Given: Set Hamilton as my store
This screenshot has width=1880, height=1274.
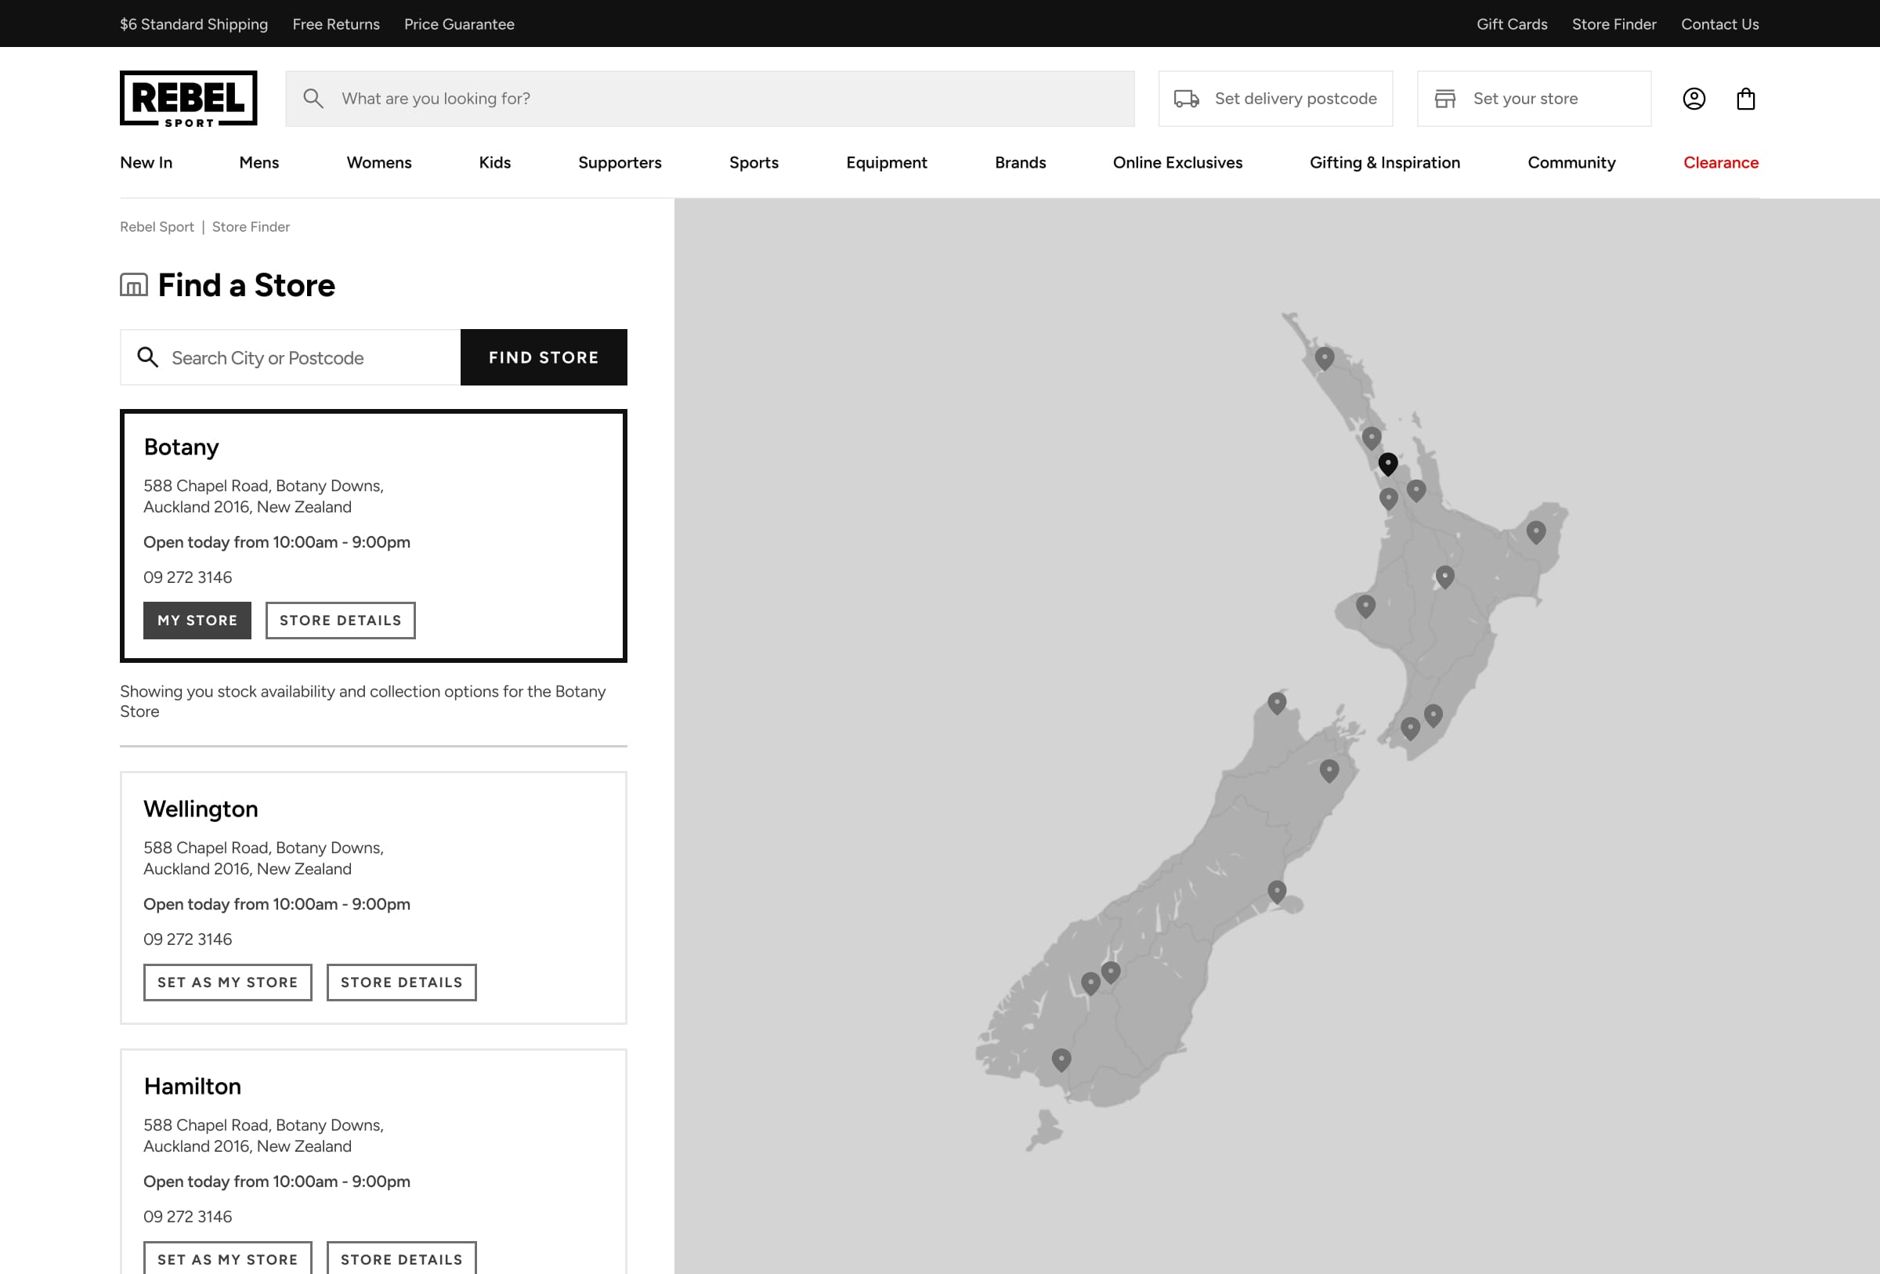Looking at the screenshot, I should coord(227,1258).
